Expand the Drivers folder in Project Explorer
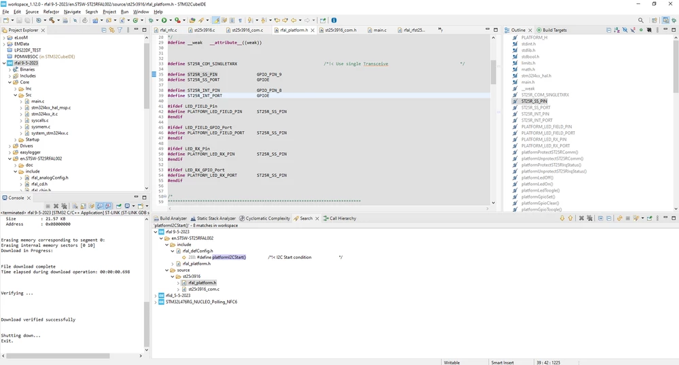Image resolution: width=679 pixels, height=365 pixels. pyautogui.click(x=10, y=146)
